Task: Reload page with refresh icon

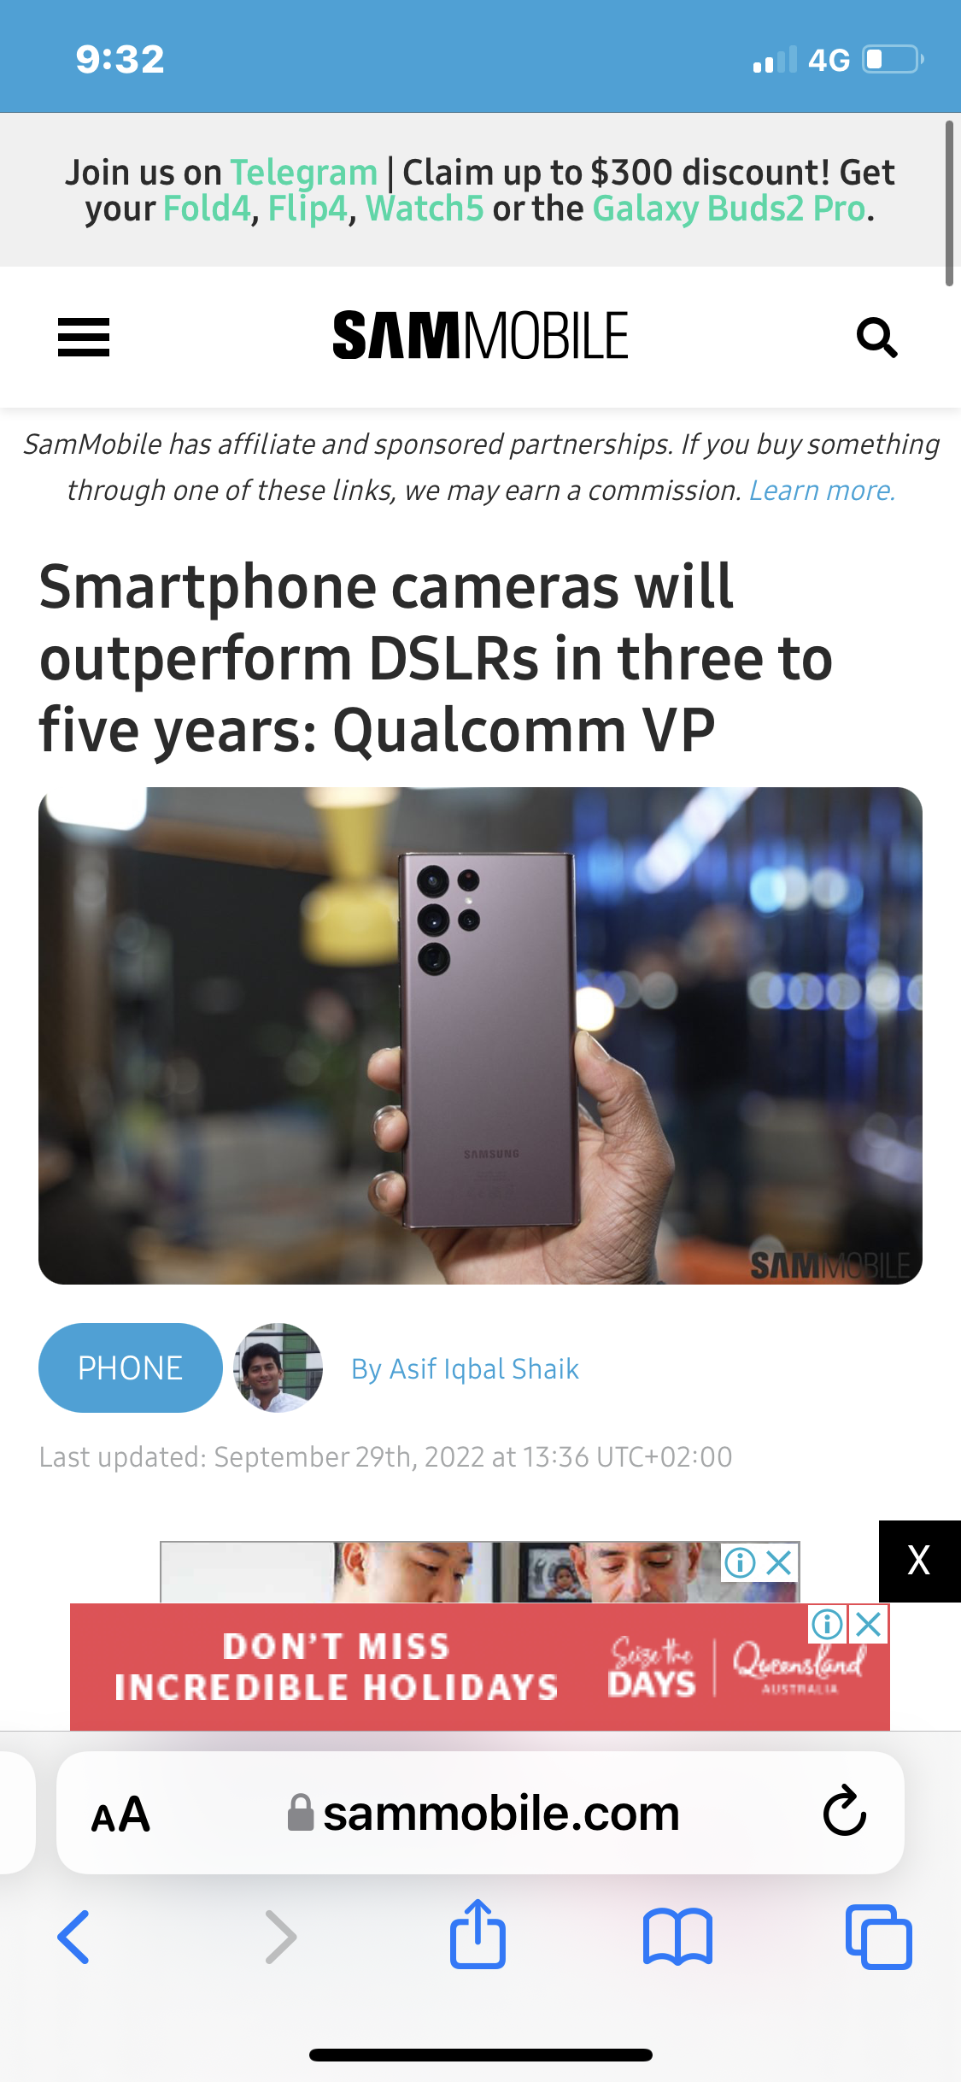Action: [x=845, y=1810]
